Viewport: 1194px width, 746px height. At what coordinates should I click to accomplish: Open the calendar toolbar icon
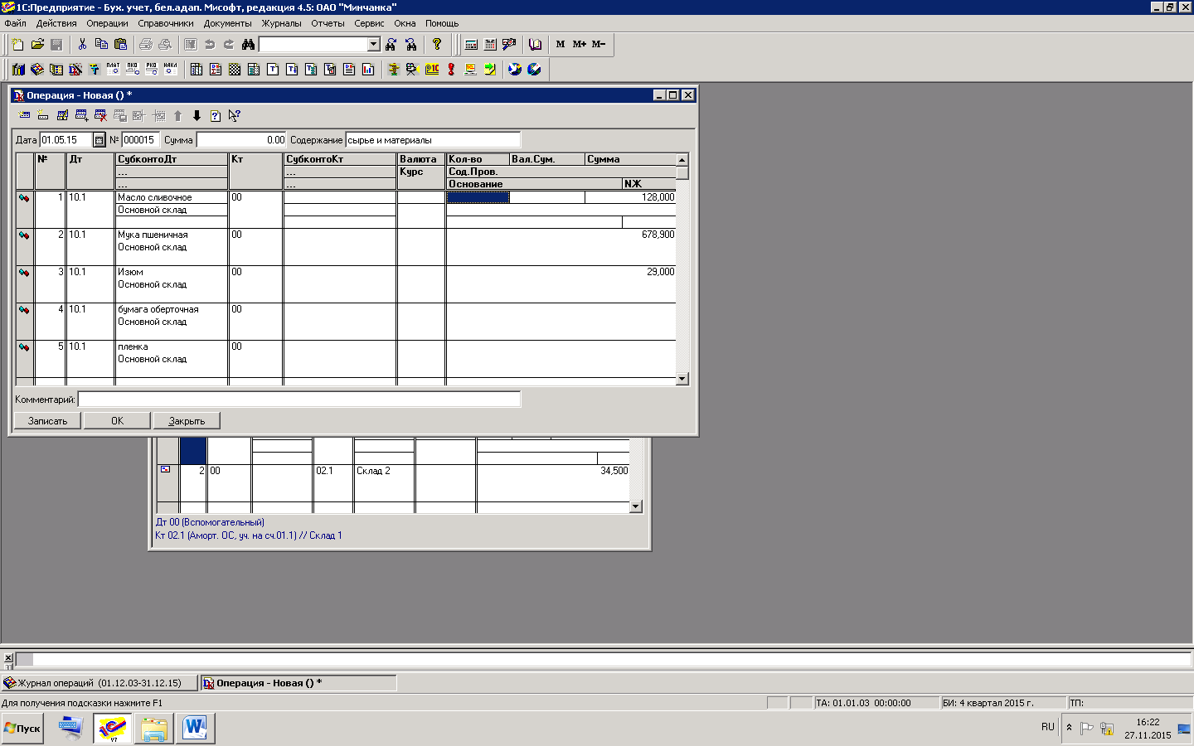click(x=490, y=44)
